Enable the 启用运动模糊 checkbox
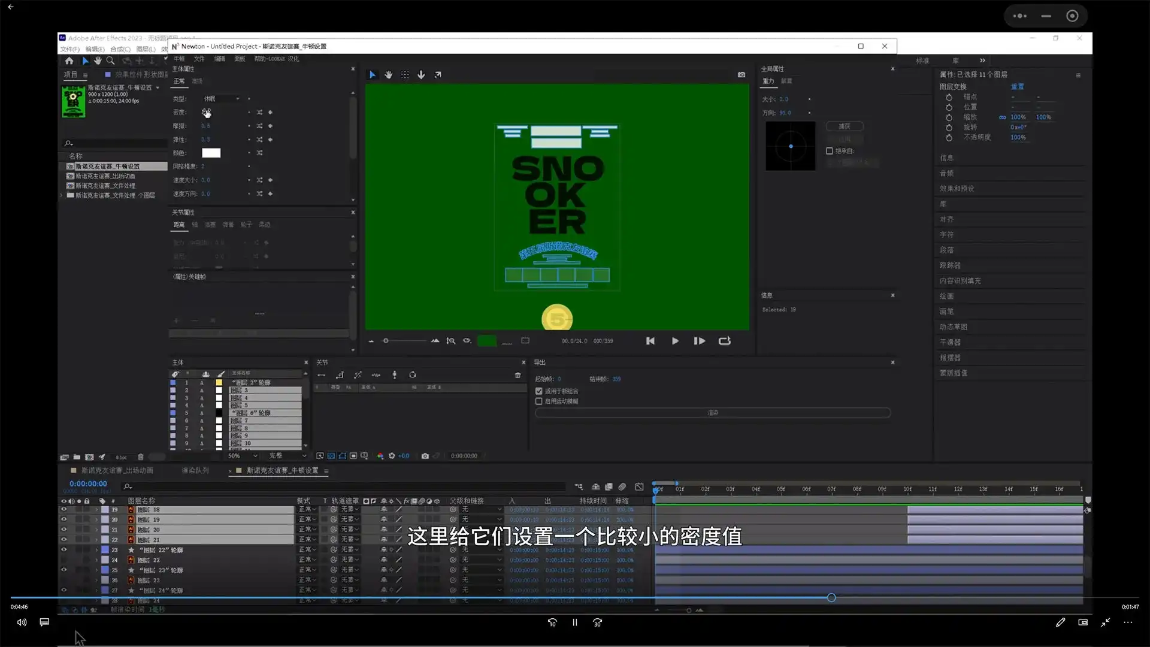The height and width of the screenshot is (647, 1150). (x=538, y=401)
